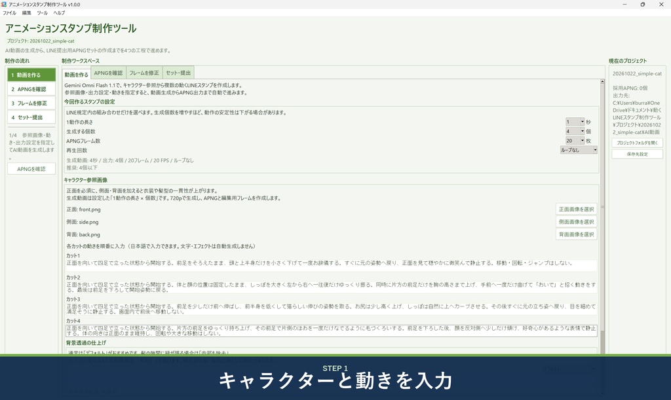Click 側面画像を選択 button
Viewport: 671px width, 400px height.
577,222
